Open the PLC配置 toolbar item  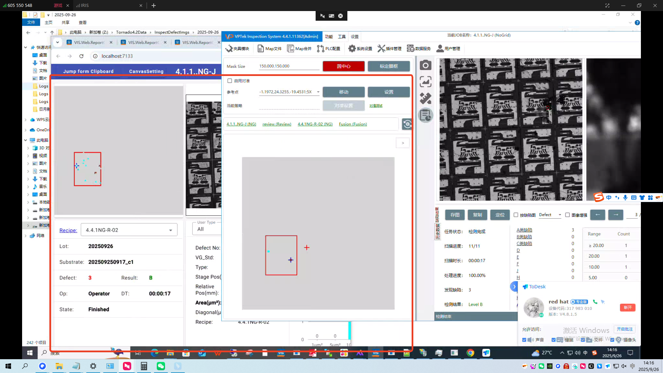[328, 49]
